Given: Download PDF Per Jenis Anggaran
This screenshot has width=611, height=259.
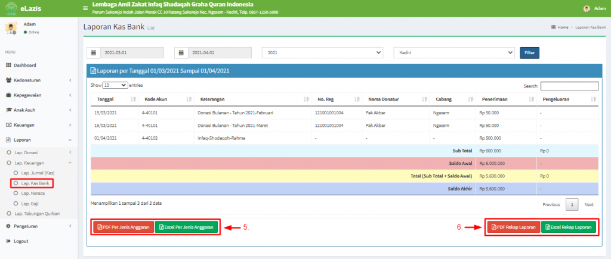Looking at the screenshot, I should 123,227.
